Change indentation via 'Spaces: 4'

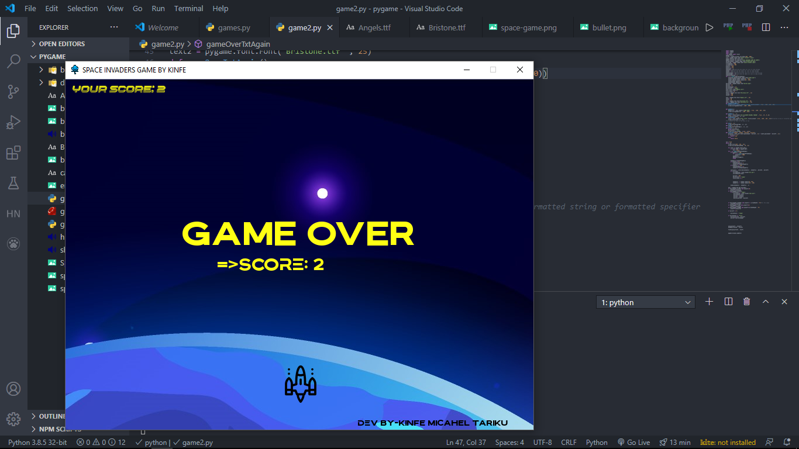click(x=509, y=443)
